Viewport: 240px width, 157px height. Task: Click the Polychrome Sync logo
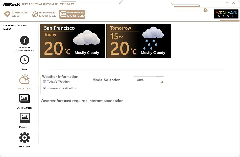226,14
